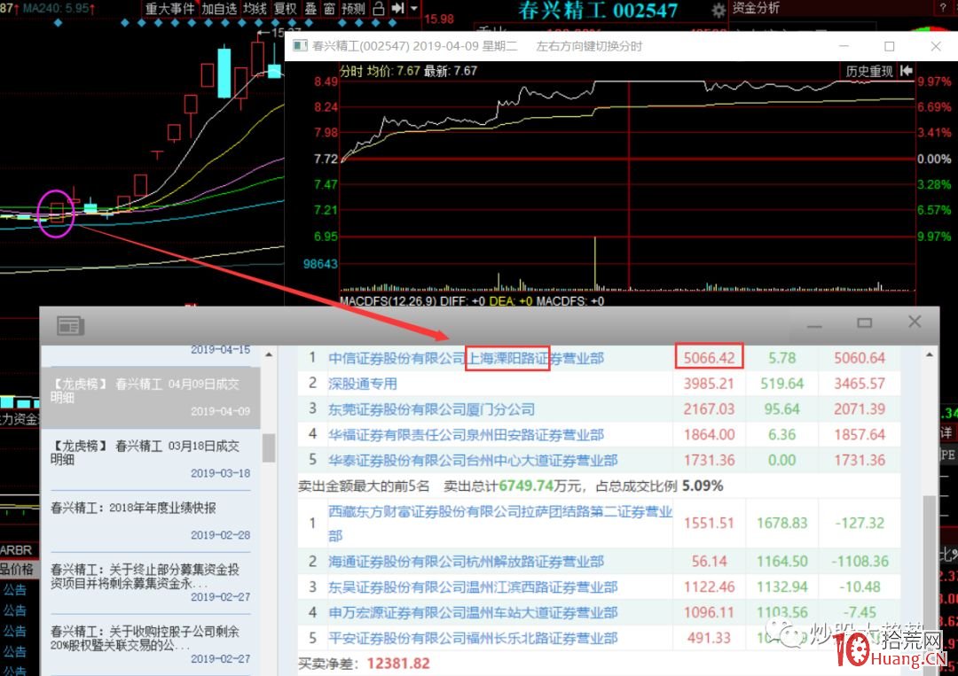958x676 pixels.
Task: Open settings gear next to 春兴精工 title
Action: click(718, 10)
